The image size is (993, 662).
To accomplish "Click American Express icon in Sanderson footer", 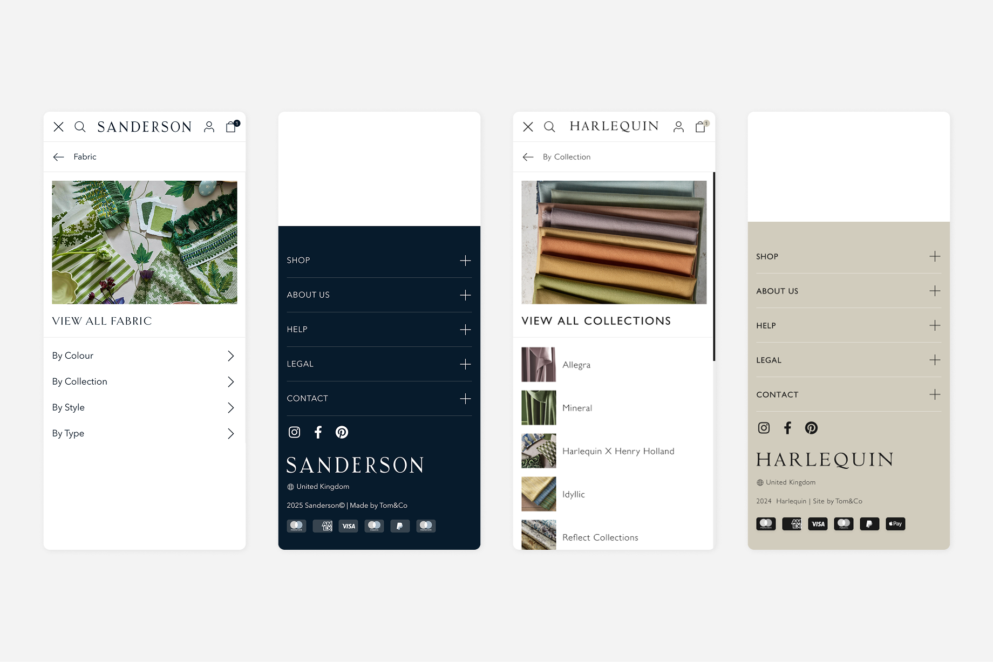I will pos(323,526).
